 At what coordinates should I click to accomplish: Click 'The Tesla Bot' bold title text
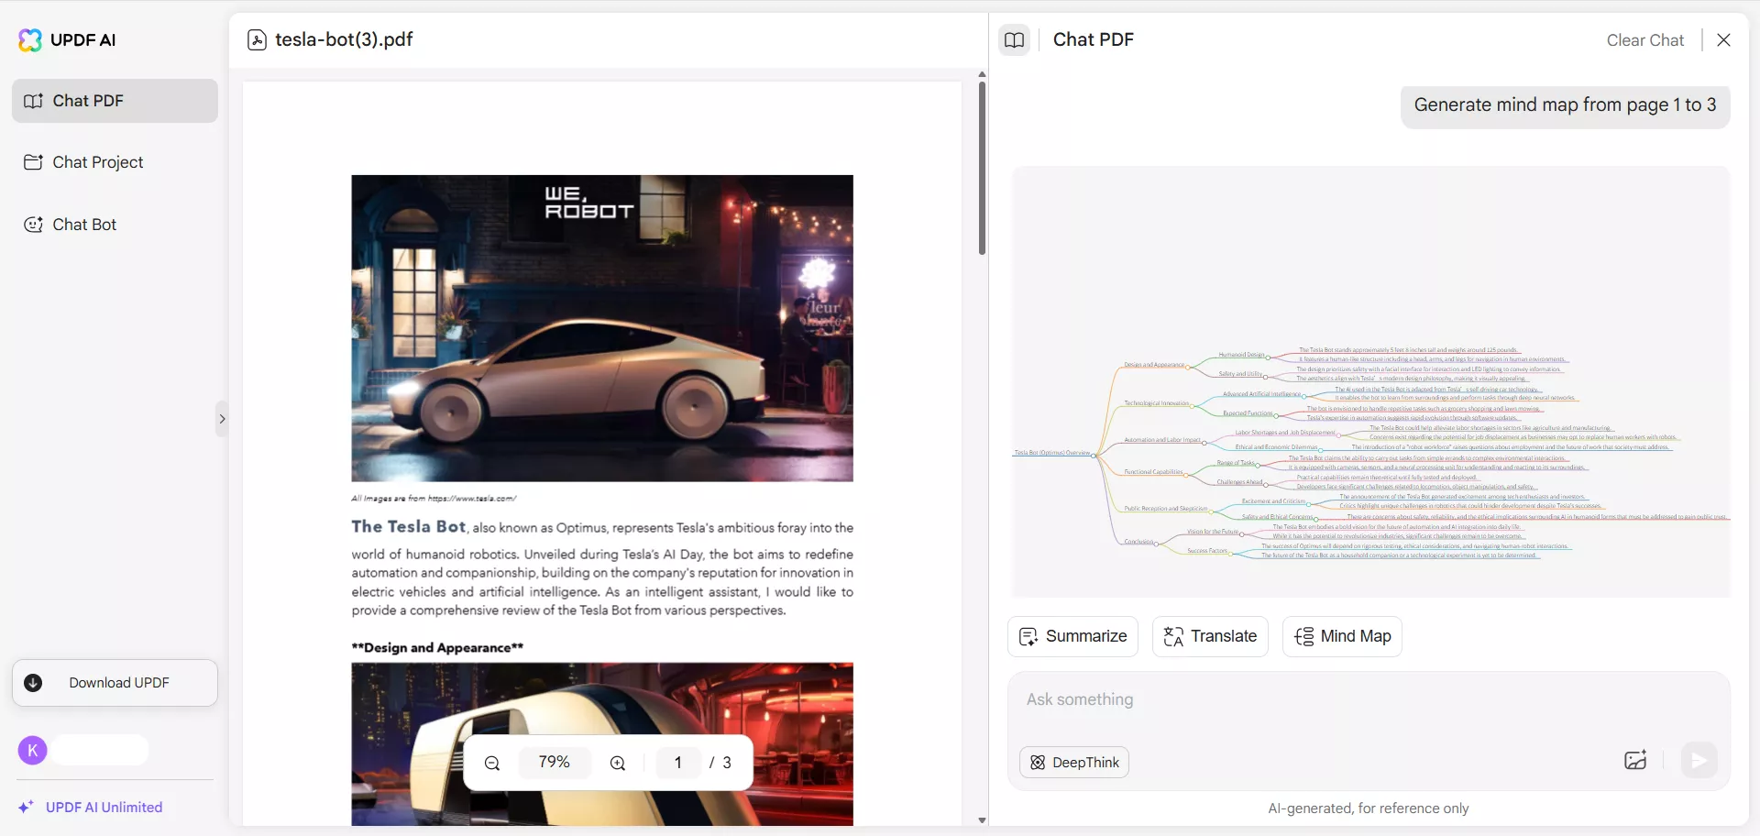point(409,527)
